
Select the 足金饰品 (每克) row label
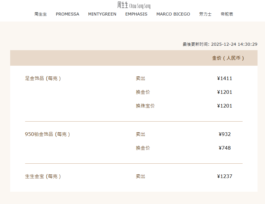tap(43, 79)
